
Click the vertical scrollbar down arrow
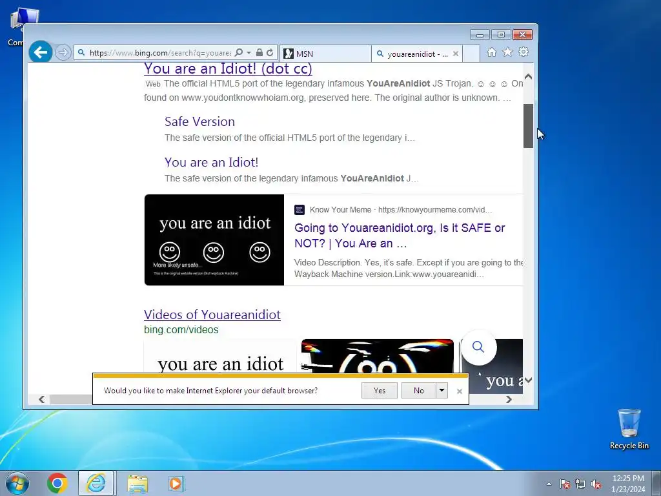pos(528,380)
